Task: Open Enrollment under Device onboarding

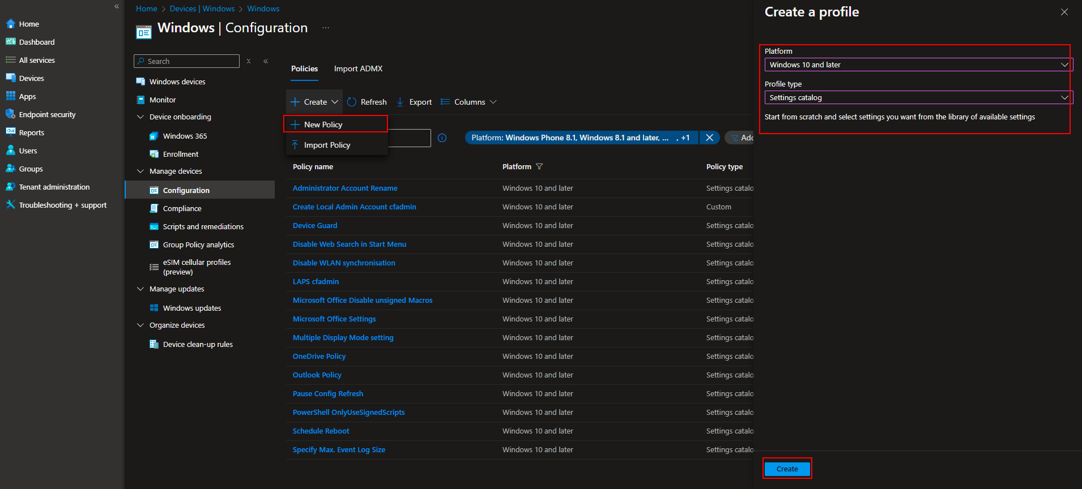Action: tap(181, 154)
